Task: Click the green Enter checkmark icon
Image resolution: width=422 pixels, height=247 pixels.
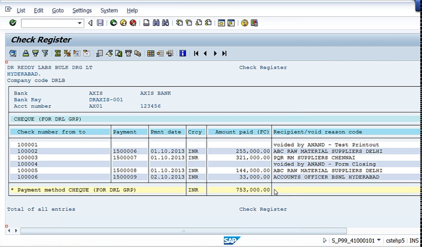Action: click(x=13, y=23)
